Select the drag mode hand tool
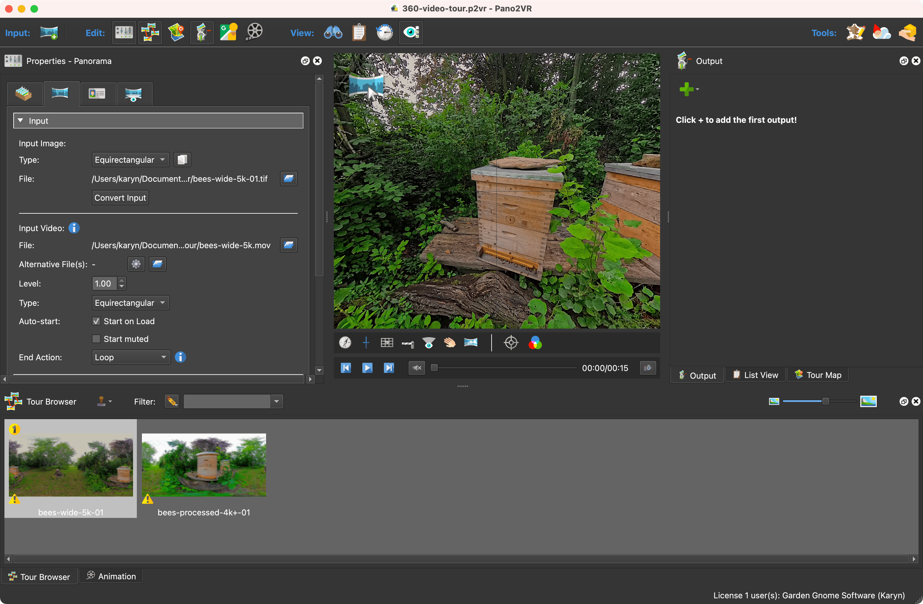Viewport: 923px width, 604px height. (x=449, y=343)
